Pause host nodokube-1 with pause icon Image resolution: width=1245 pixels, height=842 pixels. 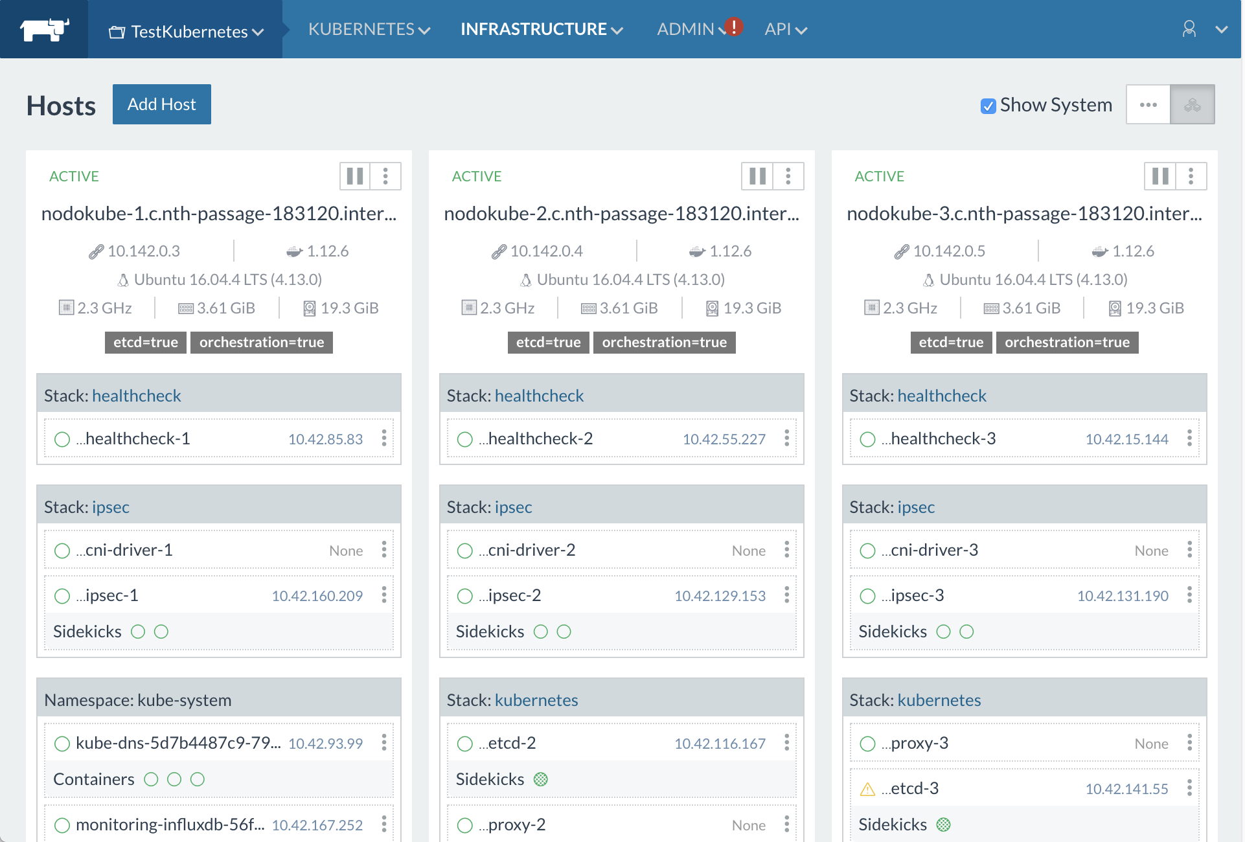(355, 176)
